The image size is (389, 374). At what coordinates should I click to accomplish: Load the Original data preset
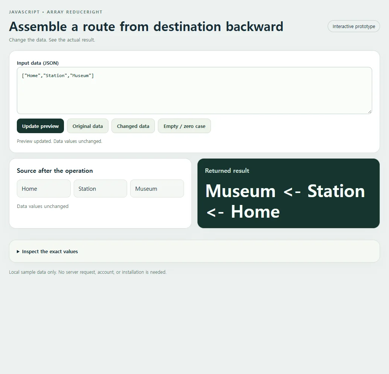coord(88,126)
